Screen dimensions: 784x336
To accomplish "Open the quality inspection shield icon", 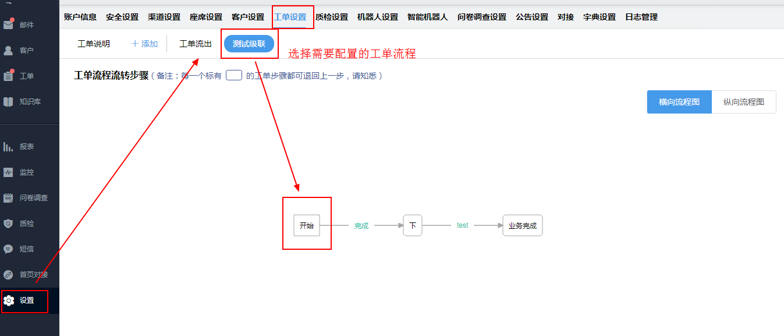I will pos(8,224).
